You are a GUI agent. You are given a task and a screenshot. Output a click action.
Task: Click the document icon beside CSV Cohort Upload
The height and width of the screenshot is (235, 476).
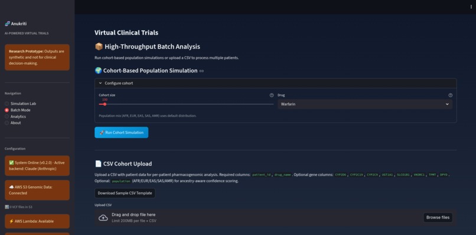[98, 164]
